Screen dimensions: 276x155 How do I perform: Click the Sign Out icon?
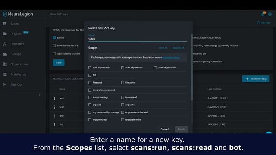5,84
